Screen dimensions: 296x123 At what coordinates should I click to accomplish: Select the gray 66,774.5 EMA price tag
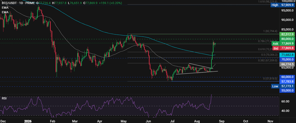tap(287, 64)
